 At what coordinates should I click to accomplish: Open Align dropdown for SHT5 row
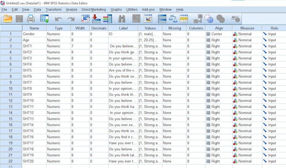[x=219, y=70]
